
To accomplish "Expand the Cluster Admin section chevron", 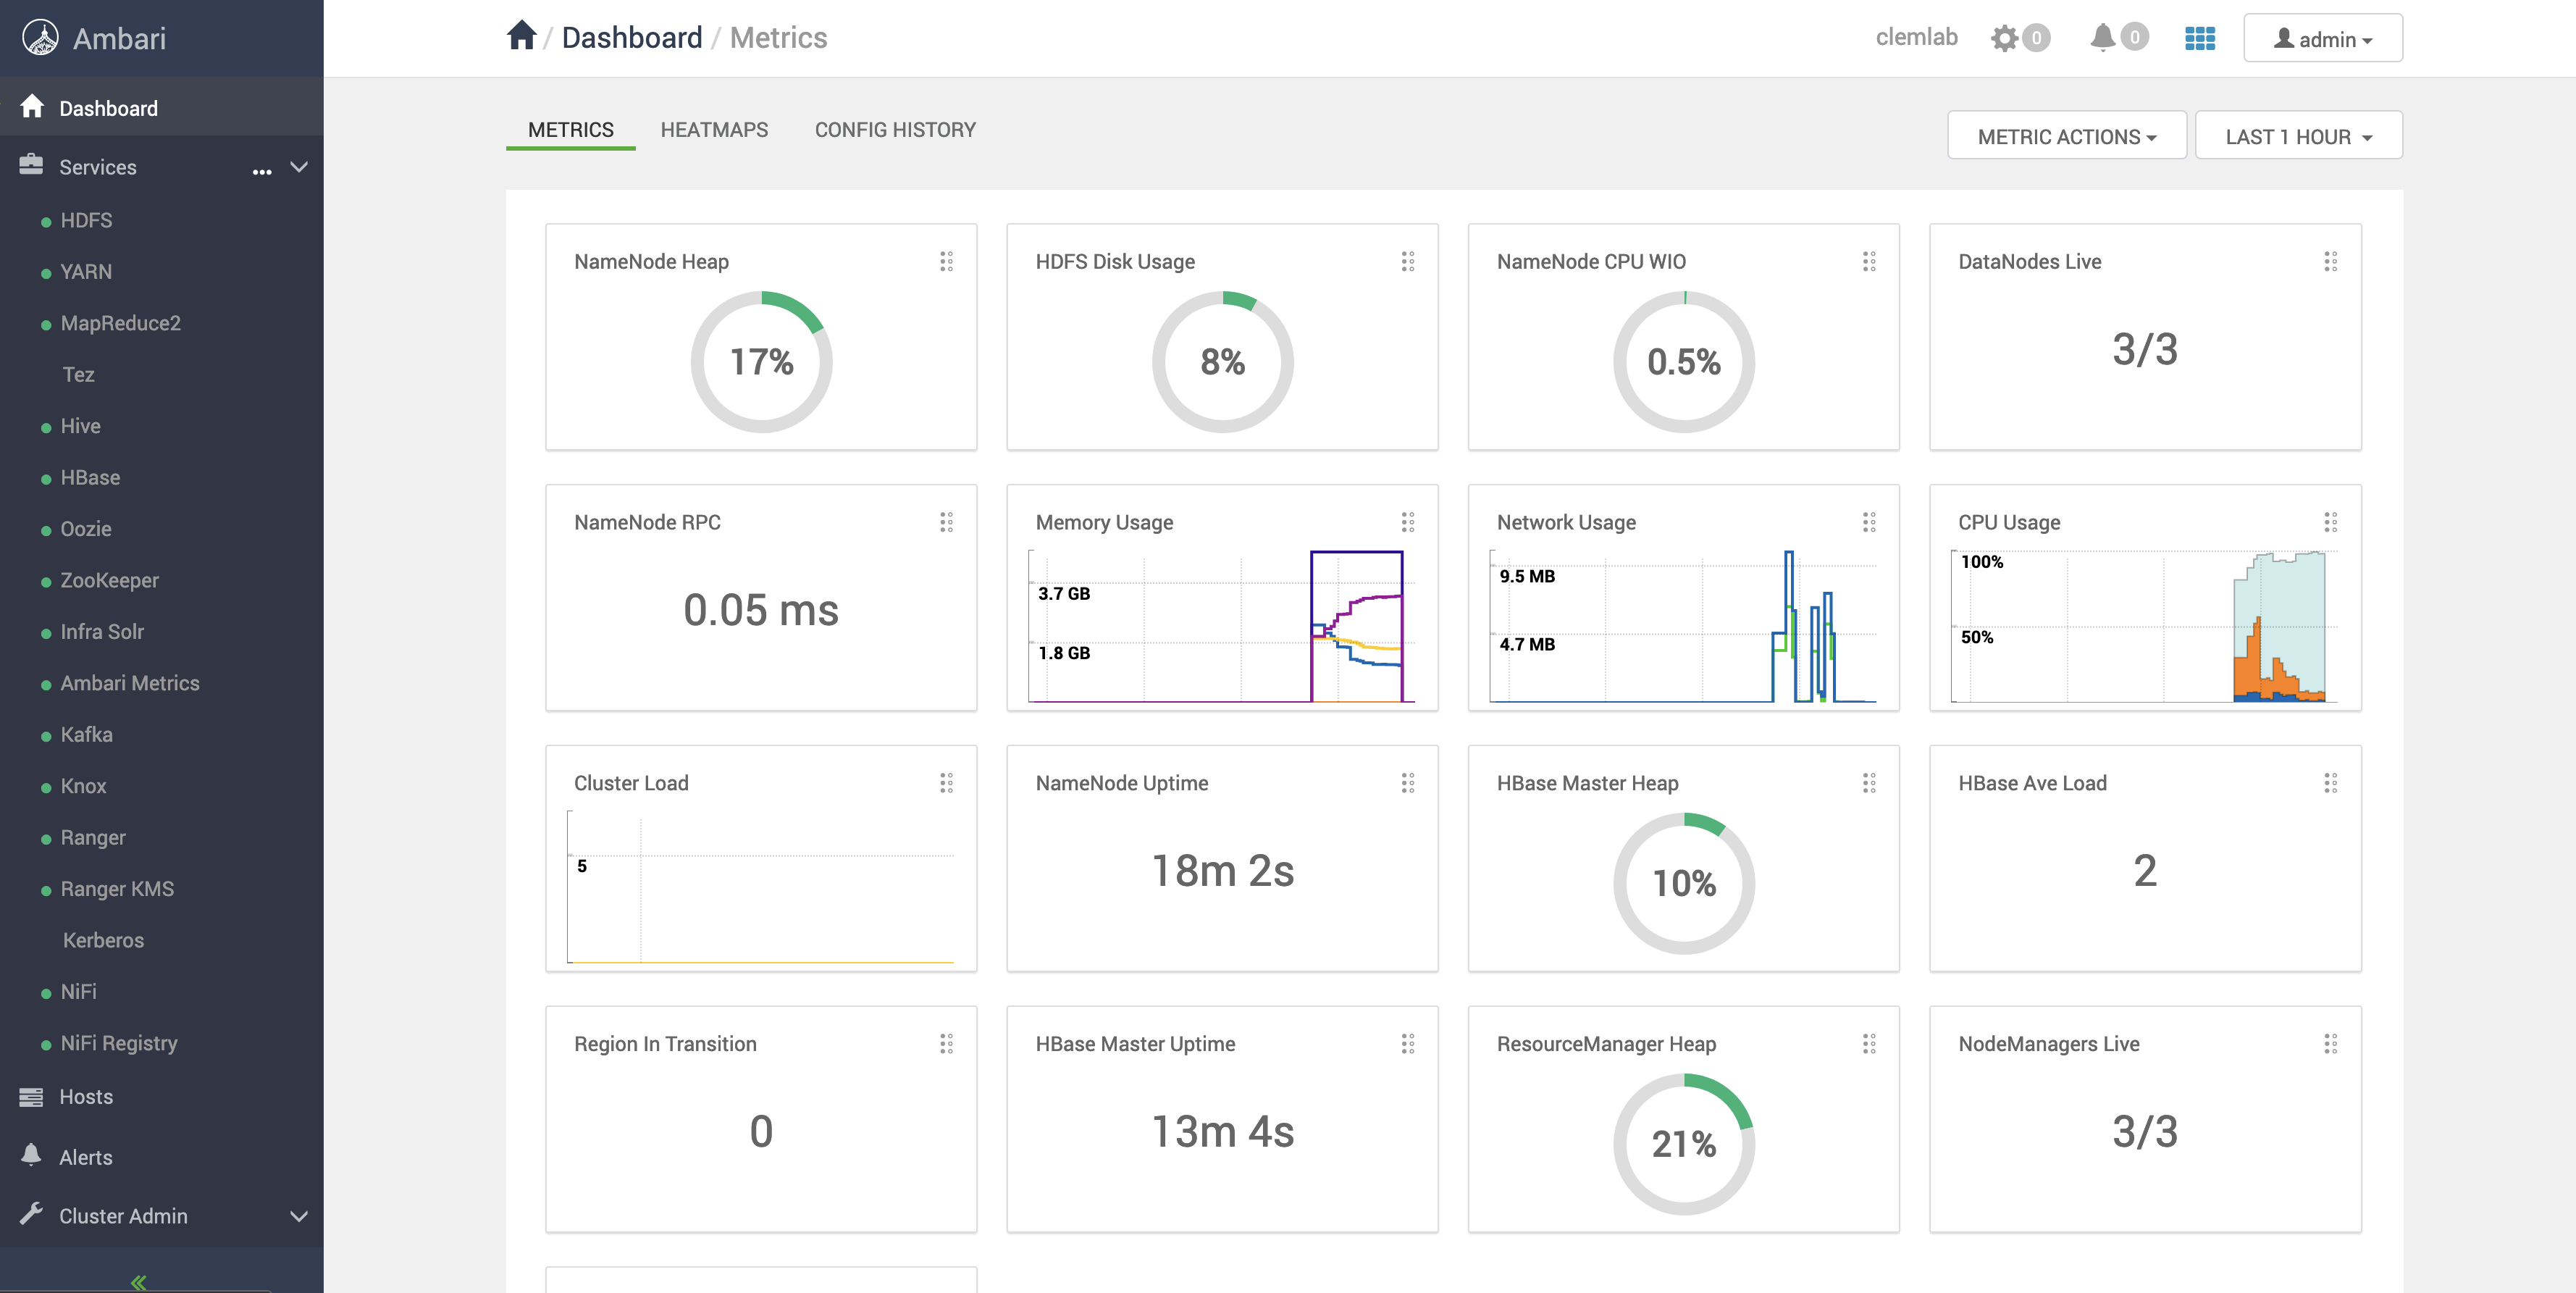I will [299, 1217].
